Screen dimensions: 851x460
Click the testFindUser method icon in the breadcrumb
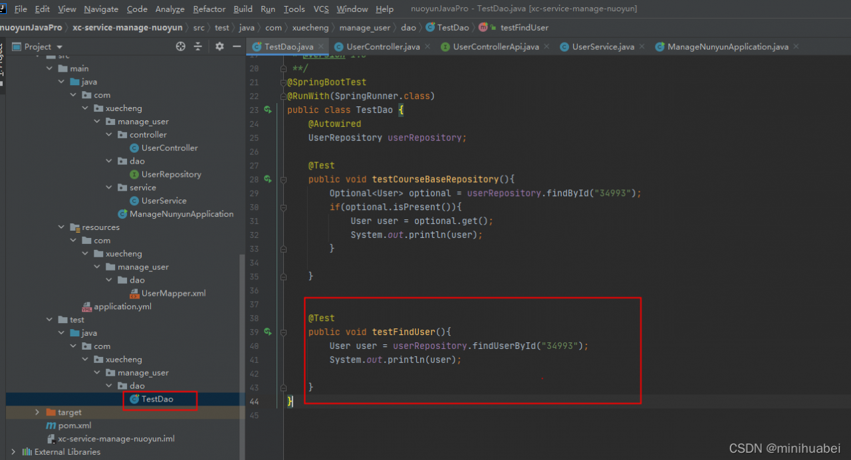click(483, 27)
